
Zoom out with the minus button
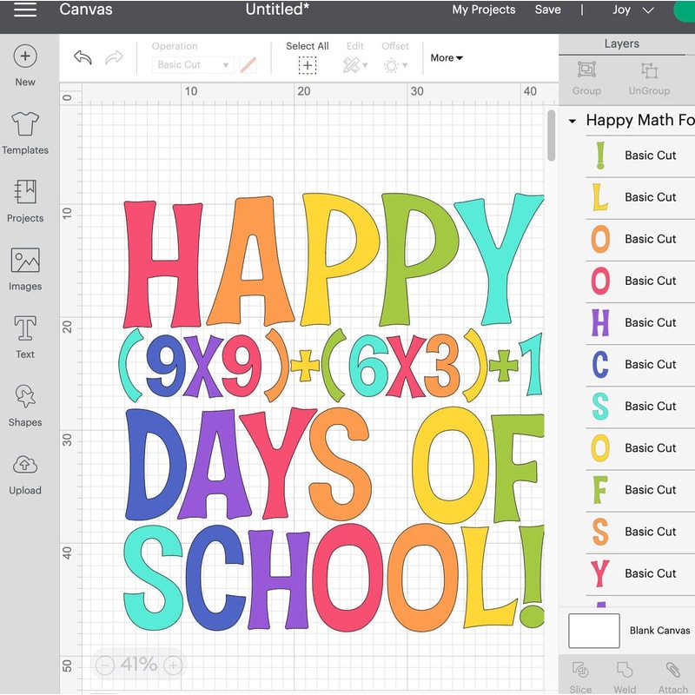(105, 665)
